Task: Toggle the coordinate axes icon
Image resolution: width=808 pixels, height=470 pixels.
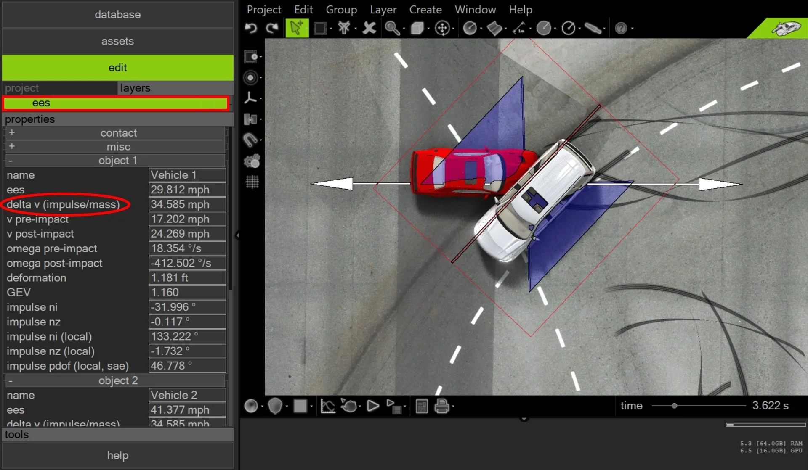Action: (250, 98)
